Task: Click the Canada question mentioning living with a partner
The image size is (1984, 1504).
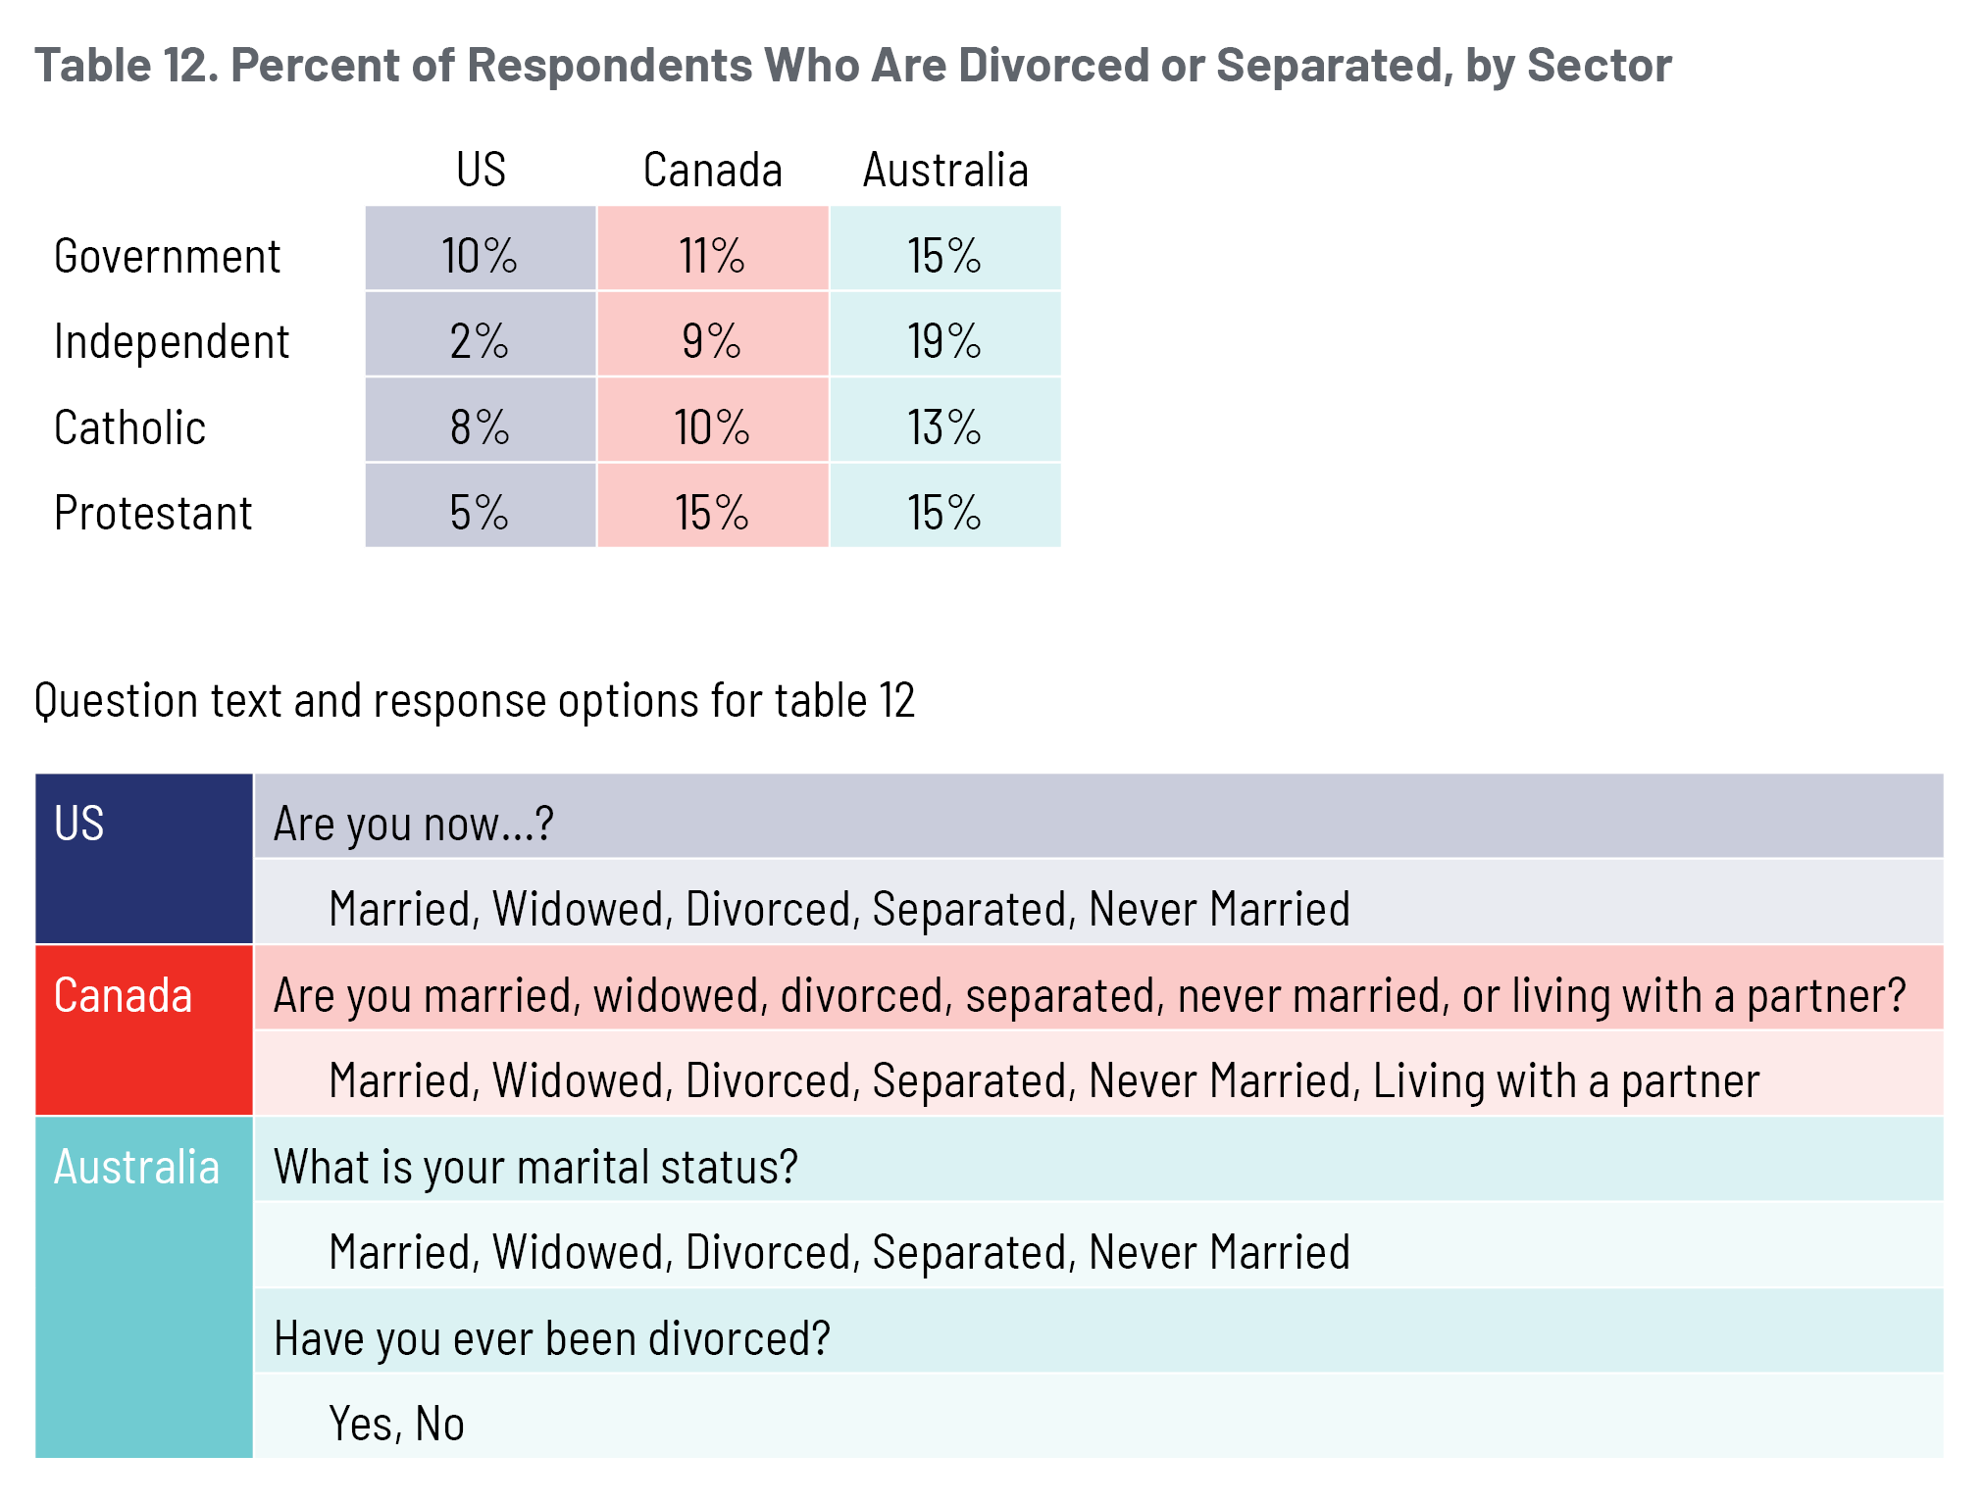Action: tap(1089, 996)
